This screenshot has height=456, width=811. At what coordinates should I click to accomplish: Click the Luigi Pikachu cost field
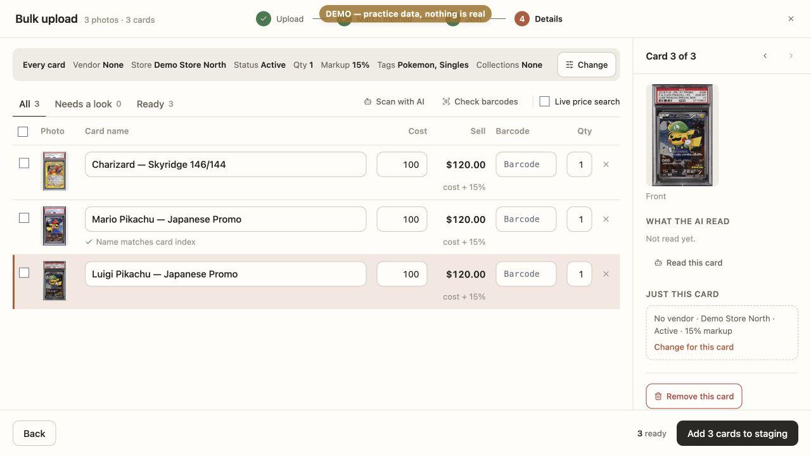pyautogui.click(x=402, y=274)
